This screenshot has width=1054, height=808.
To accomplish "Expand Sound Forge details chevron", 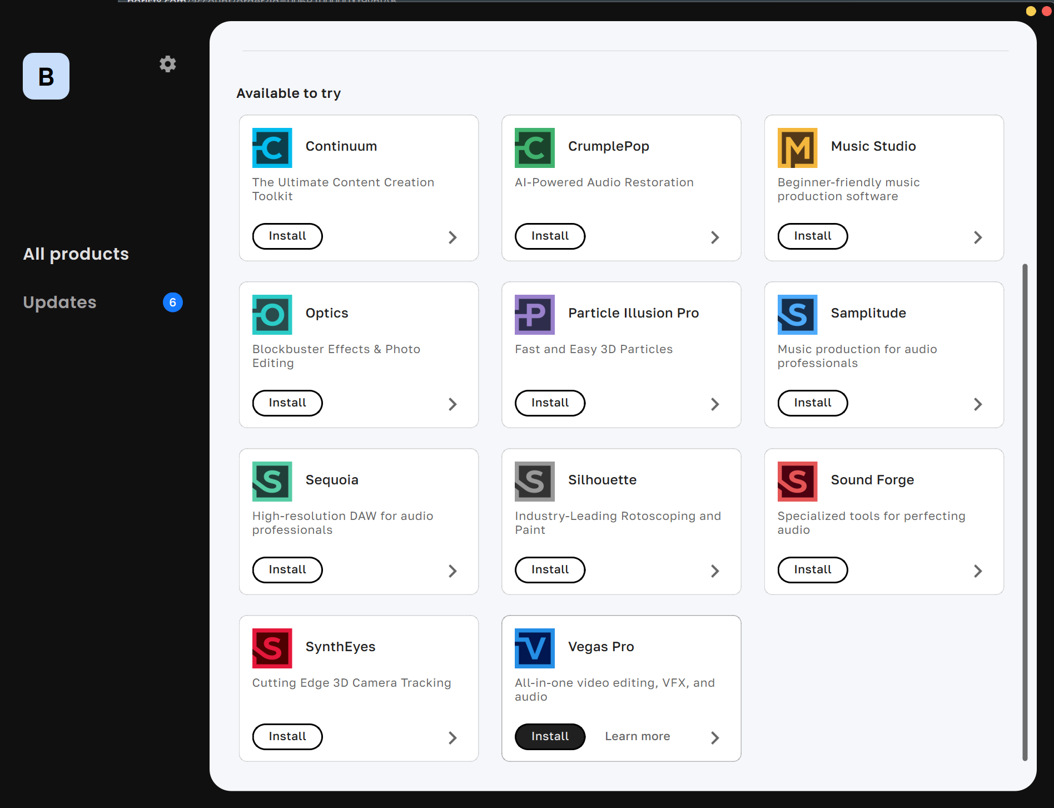I will click(x=978, y=571).
